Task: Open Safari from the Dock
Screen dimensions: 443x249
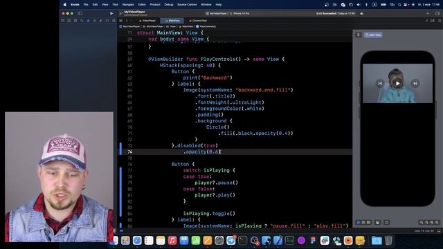Action: (137, 241)
